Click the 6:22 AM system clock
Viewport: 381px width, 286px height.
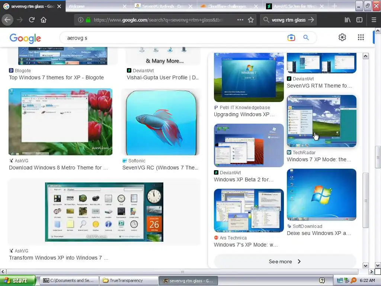click(367, 280)
